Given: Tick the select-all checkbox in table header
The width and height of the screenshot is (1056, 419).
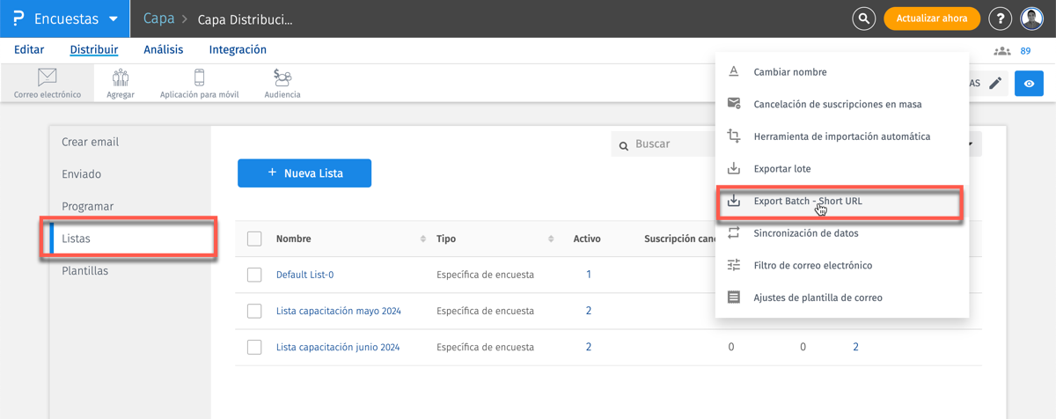Looking at the screenshot, I should tap(254, 239).
